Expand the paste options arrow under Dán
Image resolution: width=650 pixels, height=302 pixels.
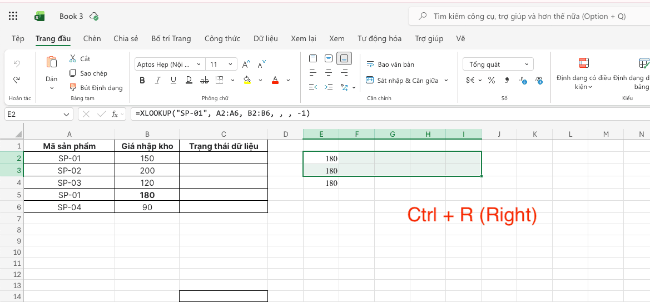point(52,88)
